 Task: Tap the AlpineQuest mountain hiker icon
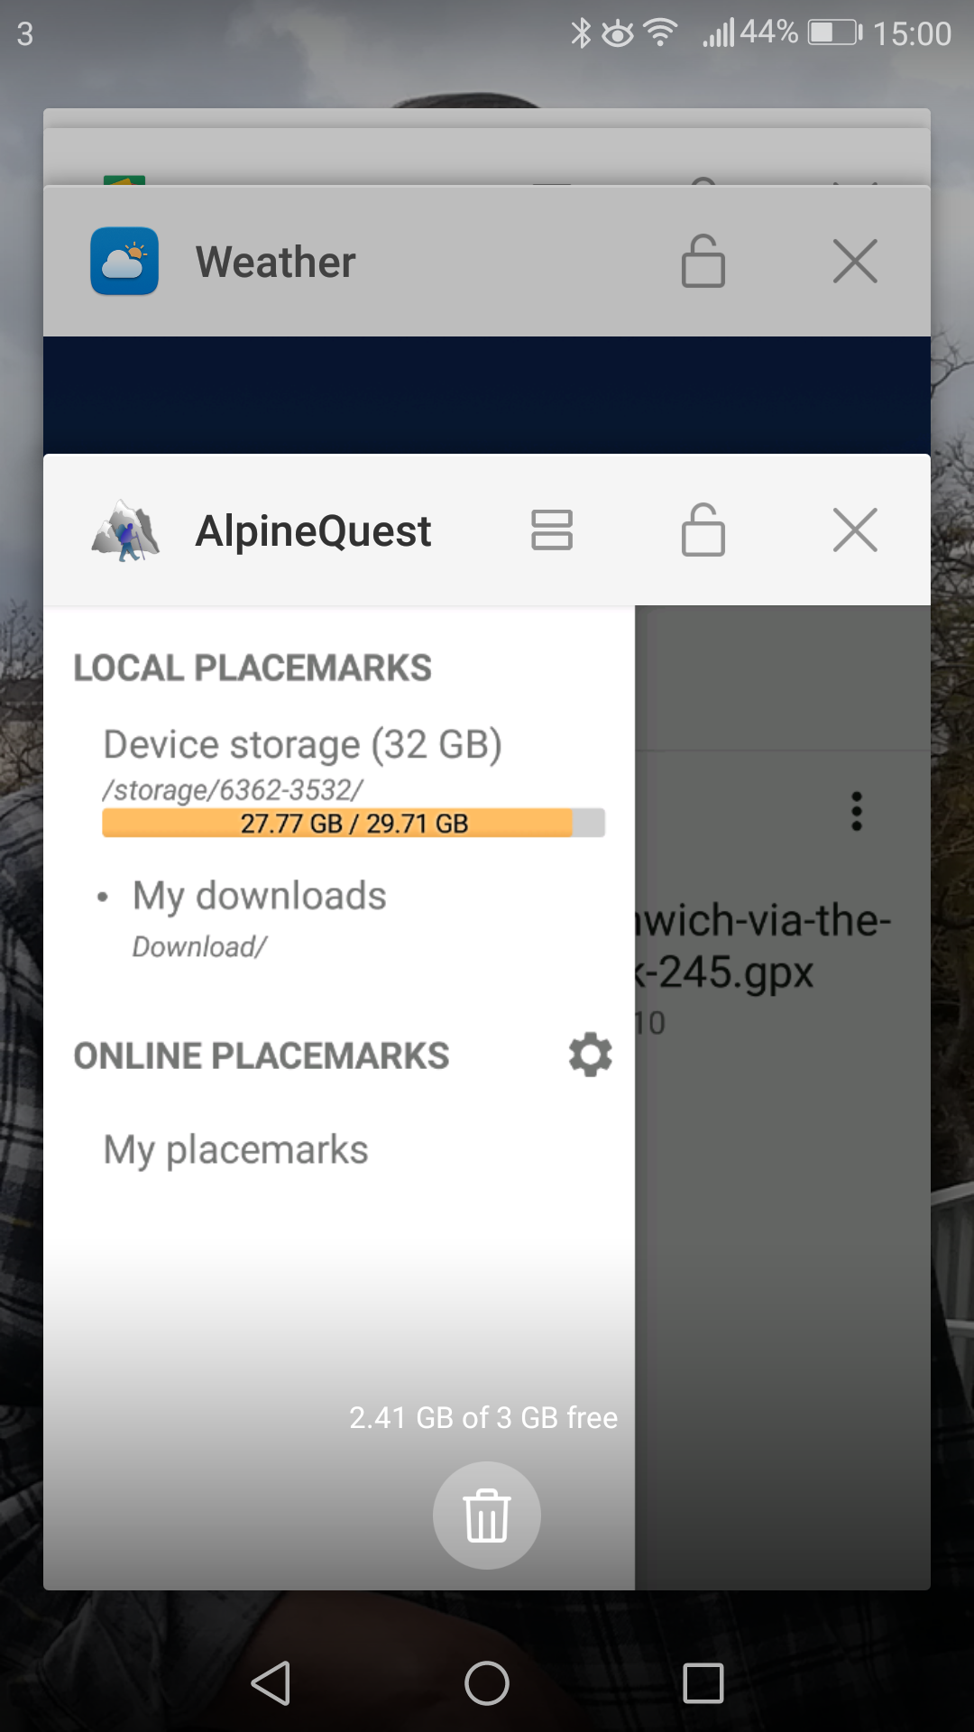[125, 530]
